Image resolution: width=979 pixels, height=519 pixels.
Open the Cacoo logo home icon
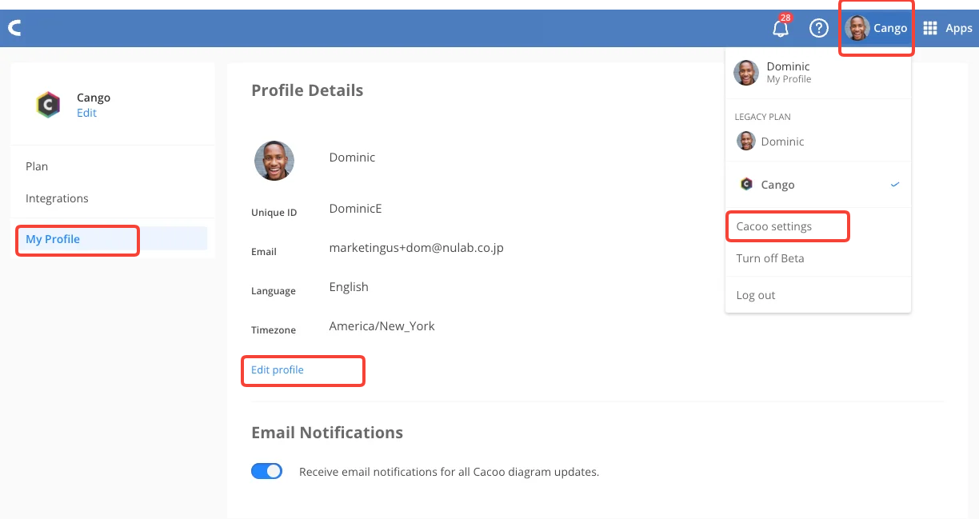tap(14, 27)
